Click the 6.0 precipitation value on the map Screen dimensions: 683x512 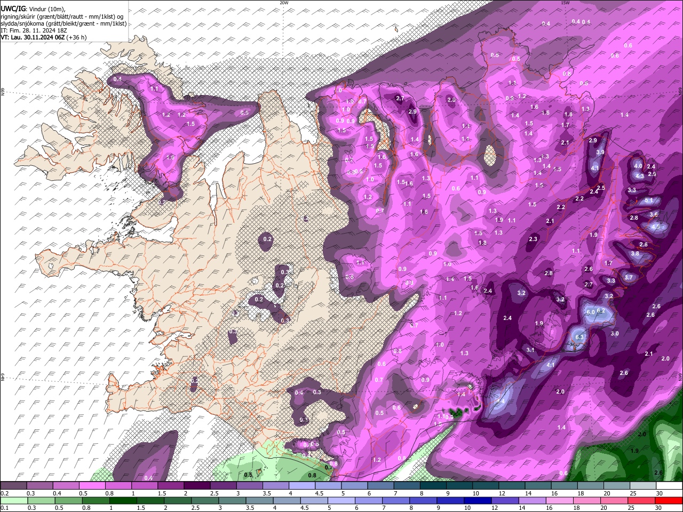point(590,312)
